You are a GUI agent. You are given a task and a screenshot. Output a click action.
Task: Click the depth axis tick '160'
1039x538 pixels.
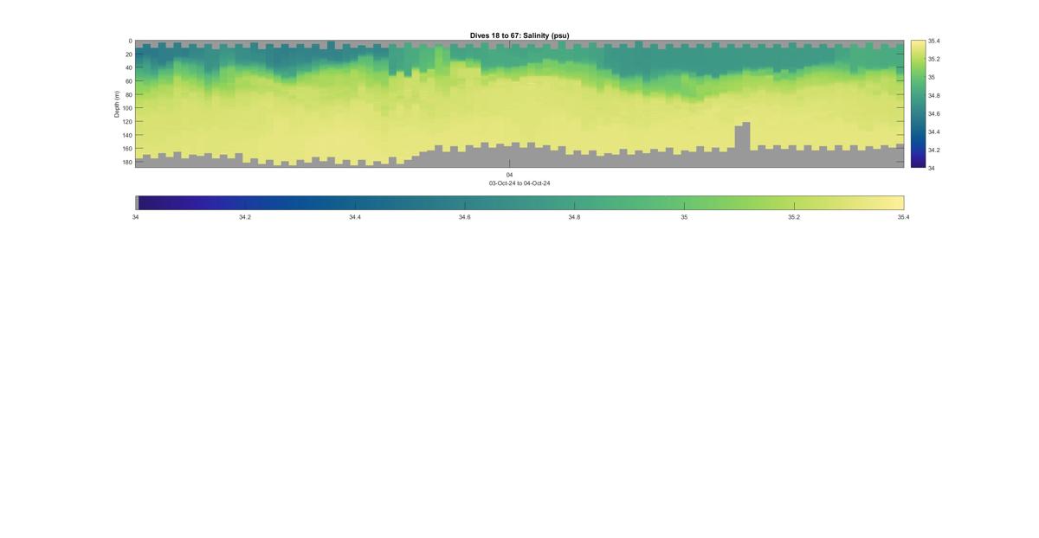click(x=127, y=149)
